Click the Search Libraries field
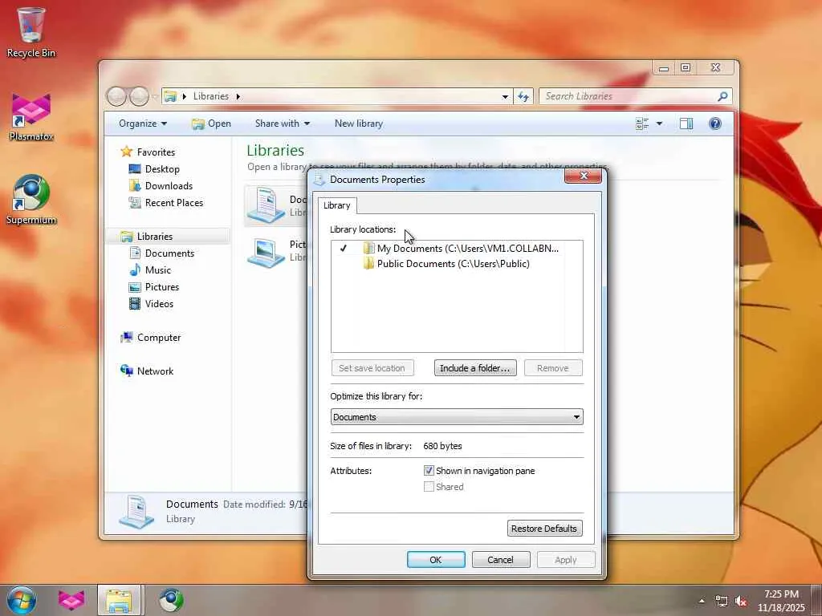 tap(629, 96)
